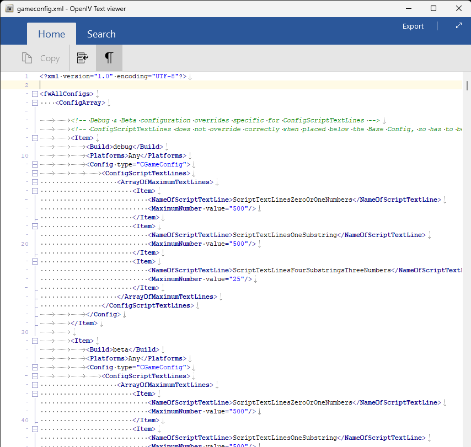Select the Home ribbon tab

pyautogui.click(x=51, y=34)
